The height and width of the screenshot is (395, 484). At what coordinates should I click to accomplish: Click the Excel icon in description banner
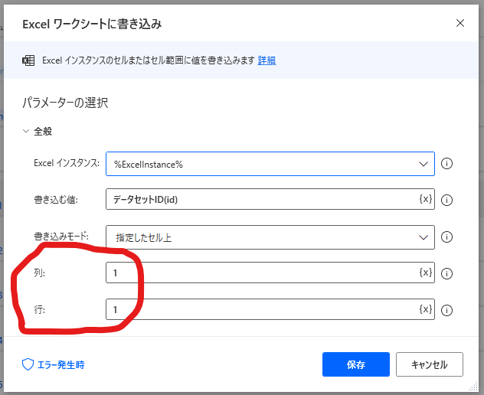point(28,60)
